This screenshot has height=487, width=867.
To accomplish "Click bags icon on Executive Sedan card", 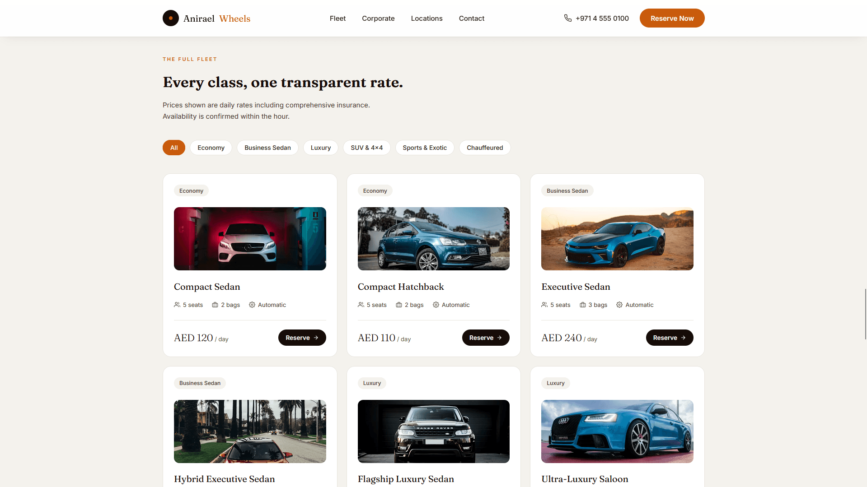I will [583, 305].
